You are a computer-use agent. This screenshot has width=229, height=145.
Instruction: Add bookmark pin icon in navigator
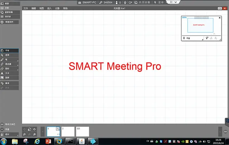(x=207, y=38)
